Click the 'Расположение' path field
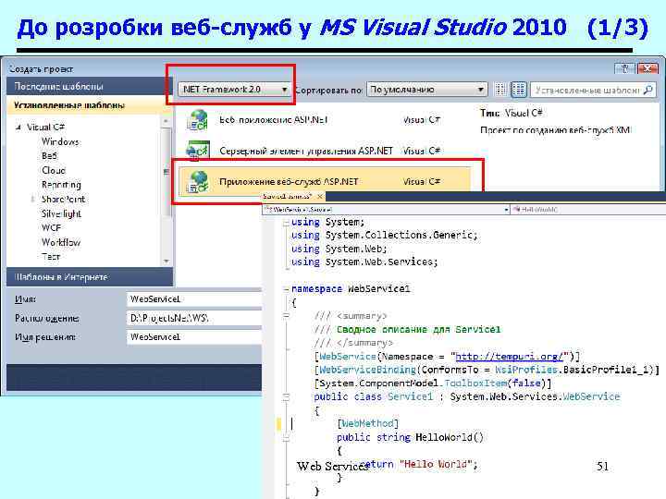This screenshot has width=666, height=499. [194, 318]
